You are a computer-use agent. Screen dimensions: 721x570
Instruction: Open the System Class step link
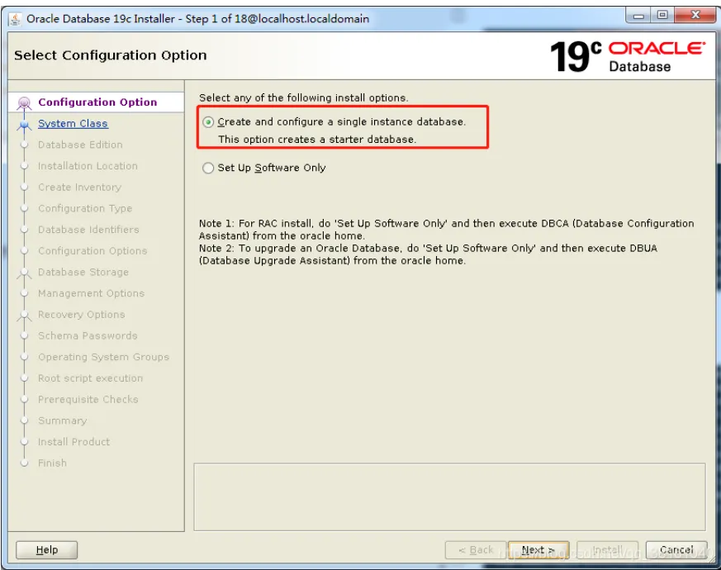(x=73, y=123)
